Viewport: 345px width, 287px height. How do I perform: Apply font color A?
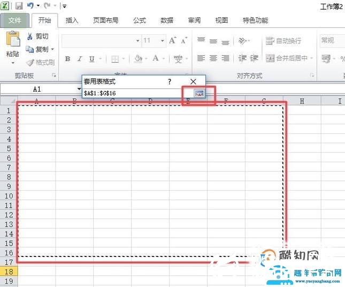coord(156,58)
